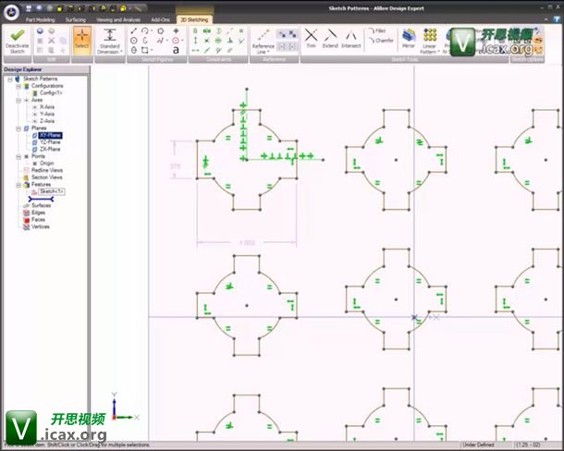Select the Point sketch node tool
The height and width of the screenshot is (451, 564).
coord(176,30)
